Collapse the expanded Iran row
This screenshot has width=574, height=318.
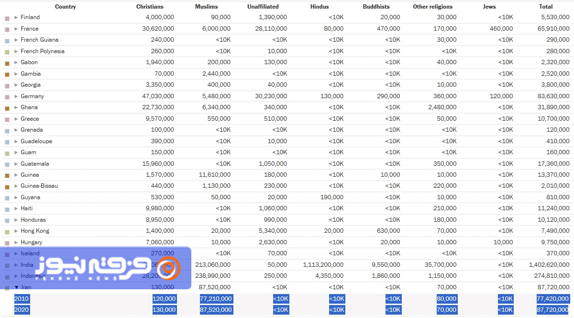click(x=16, y=287)
